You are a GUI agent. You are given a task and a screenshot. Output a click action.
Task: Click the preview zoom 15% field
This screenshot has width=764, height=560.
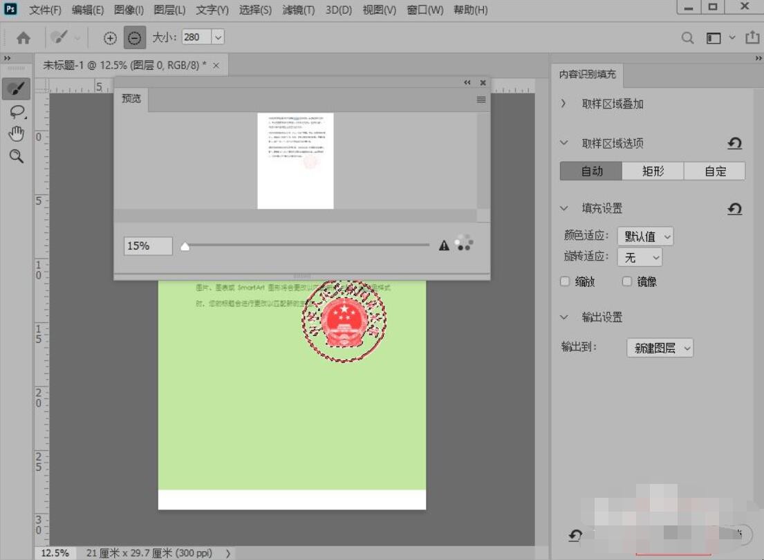click(148, 245)
